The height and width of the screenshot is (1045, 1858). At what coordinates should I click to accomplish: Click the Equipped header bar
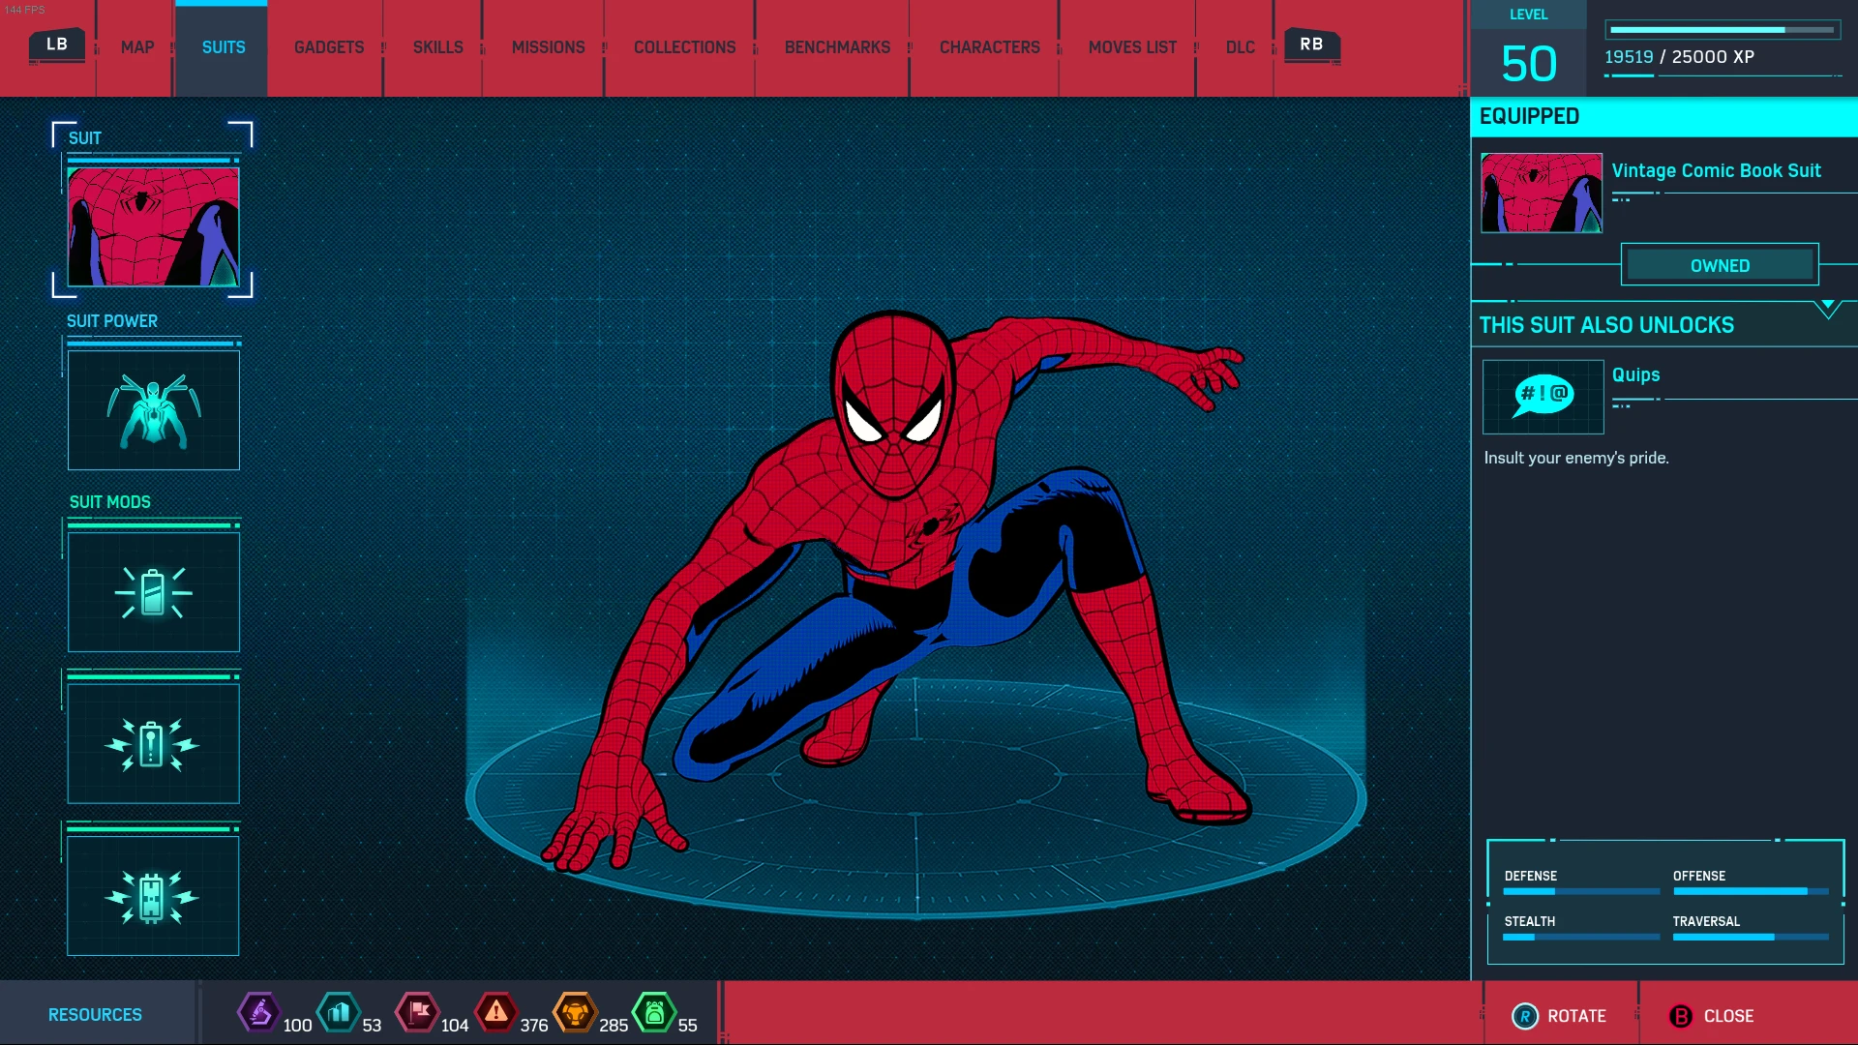[x=1664, y=116]
